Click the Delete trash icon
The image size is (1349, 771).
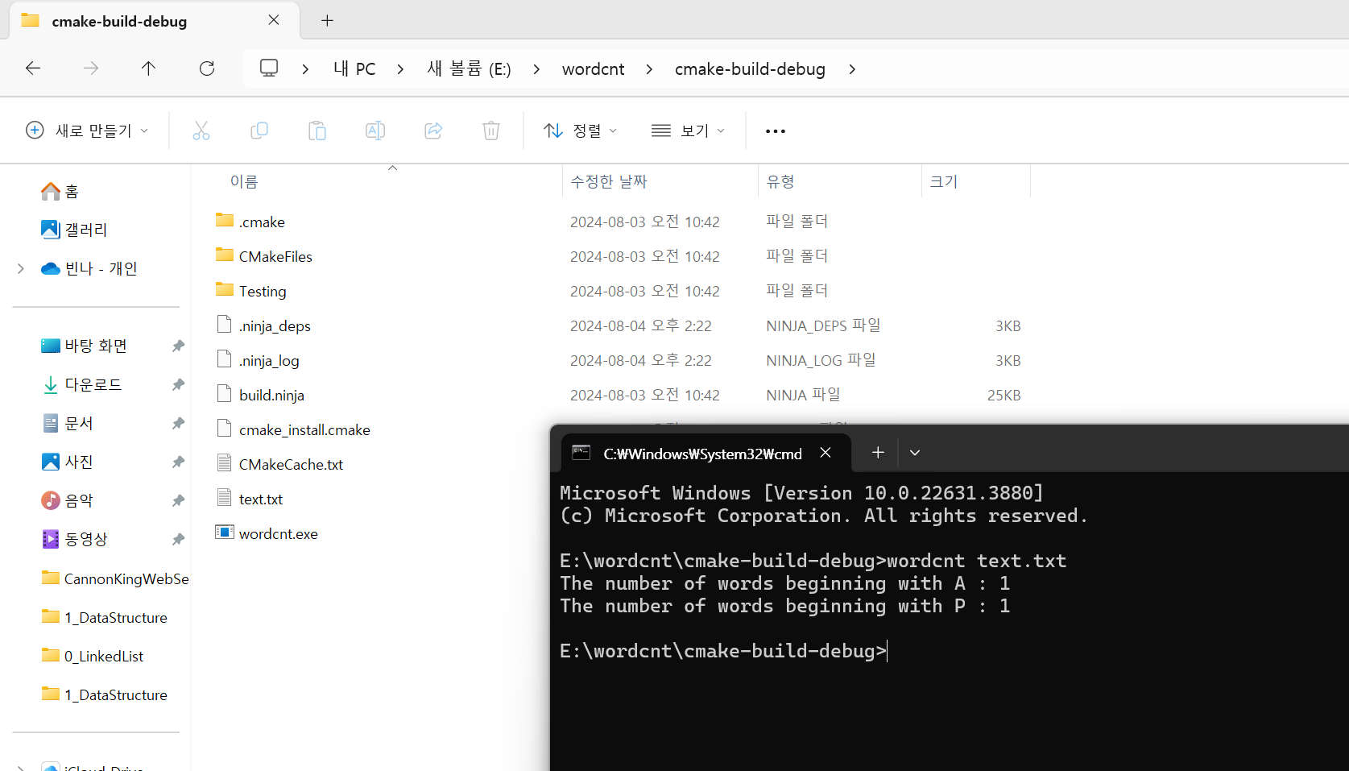click(491, 131)
